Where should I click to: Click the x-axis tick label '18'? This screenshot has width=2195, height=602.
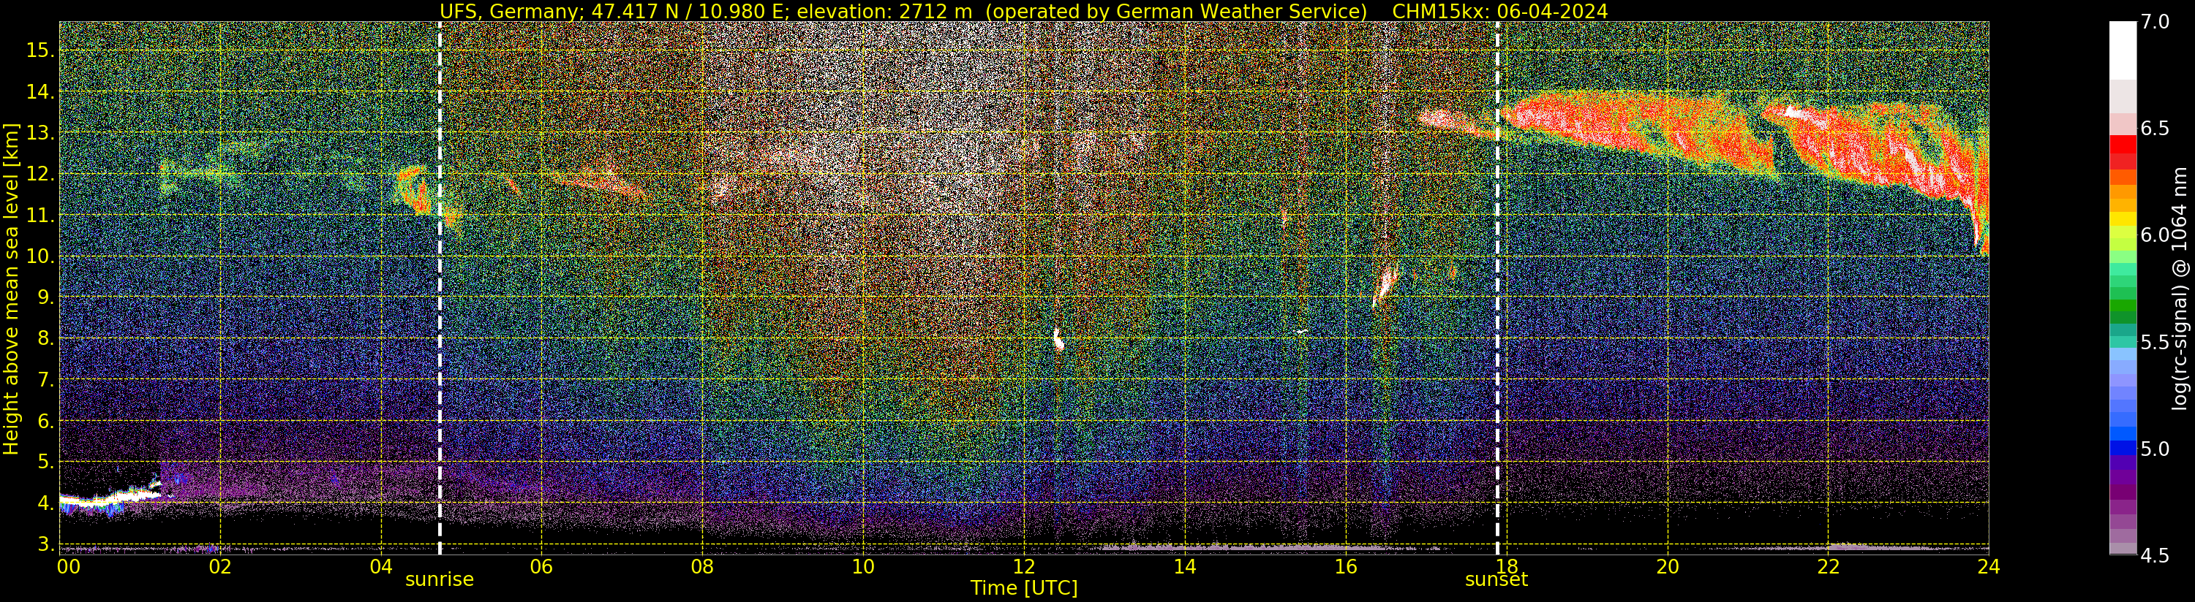tap(1506, 566)
